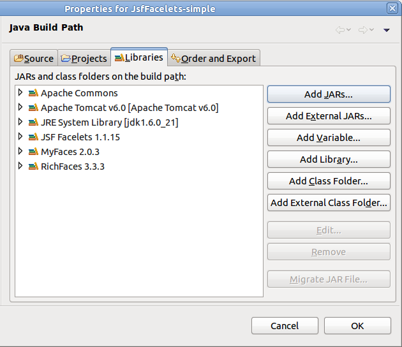Click the Add External JARs button
The width and height of the screenshot is (402, 347).
(329, 116)
